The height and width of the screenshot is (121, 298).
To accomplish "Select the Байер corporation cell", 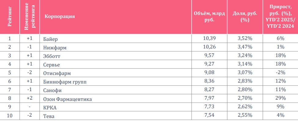I will [51, 39].
